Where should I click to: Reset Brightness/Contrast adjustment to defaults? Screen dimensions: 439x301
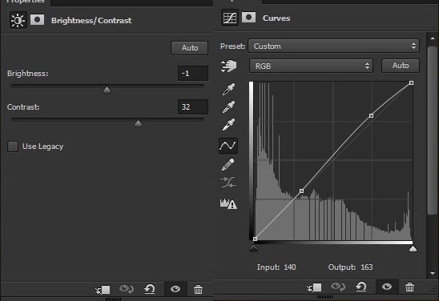coord(150,289)
